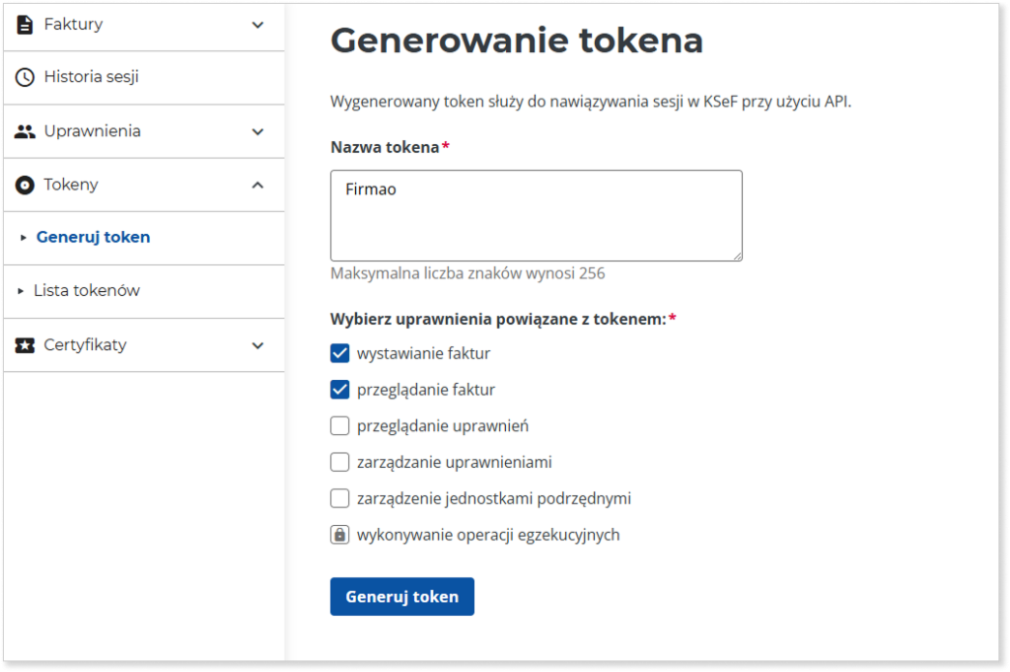Expand the Faktury menu chevron
Image resolution: width=1010 pixels, height=672 pixels.
coord(257,25)
